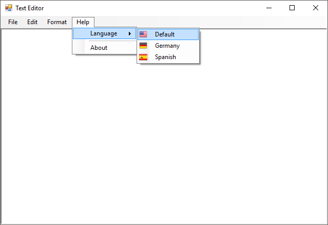Image resolution: width=328 pixels, height=225 pixels.
Task: Switch language to Spanish
Action: coord(168,57)
